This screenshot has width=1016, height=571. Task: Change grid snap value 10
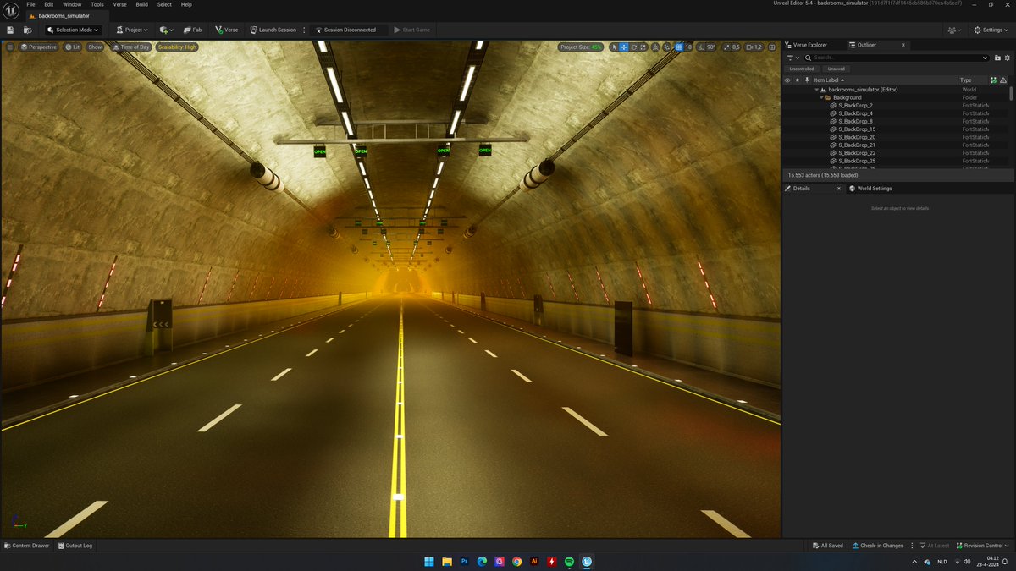688,47
